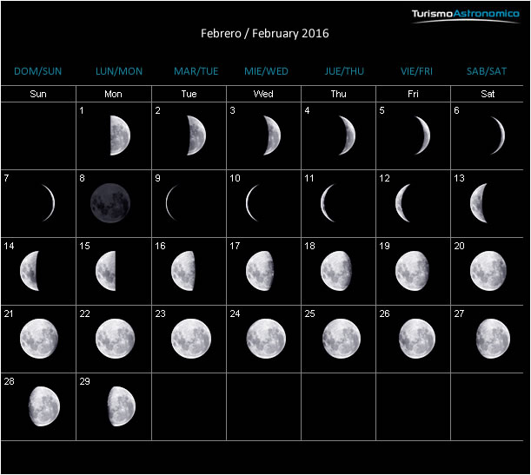Click the white 'Mon' day label

pyautogui.click(x=113, y=94)
